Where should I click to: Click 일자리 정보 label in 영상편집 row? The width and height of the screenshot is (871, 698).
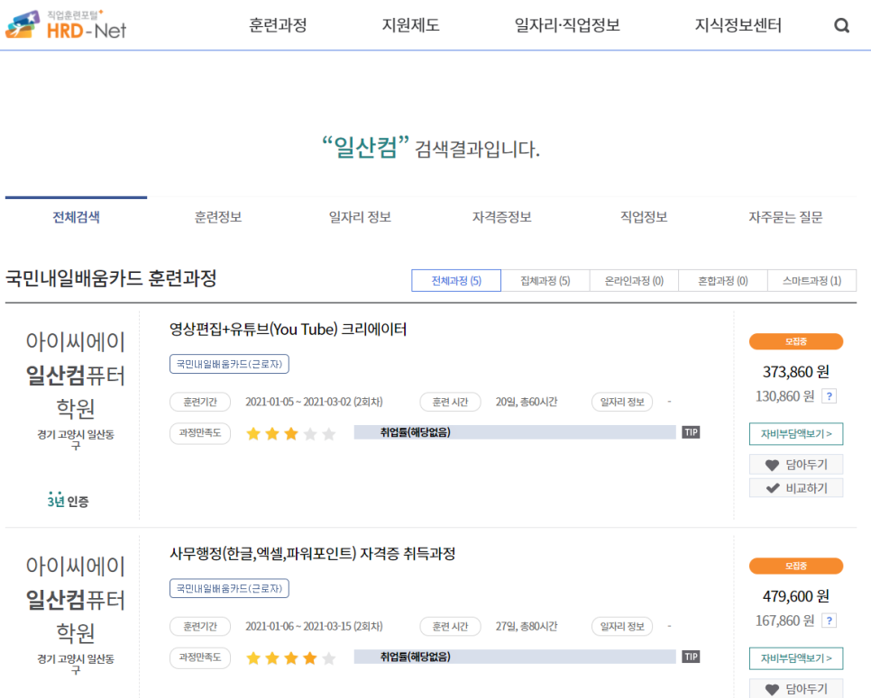(622, 403)
